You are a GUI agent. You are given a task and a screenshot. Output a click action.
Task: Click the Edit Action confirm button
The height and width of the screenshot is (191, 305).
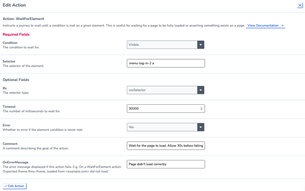point(15,186)
